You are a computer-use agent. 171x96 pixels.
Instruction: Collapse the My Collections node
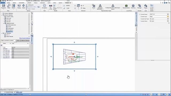click(2, 33)
